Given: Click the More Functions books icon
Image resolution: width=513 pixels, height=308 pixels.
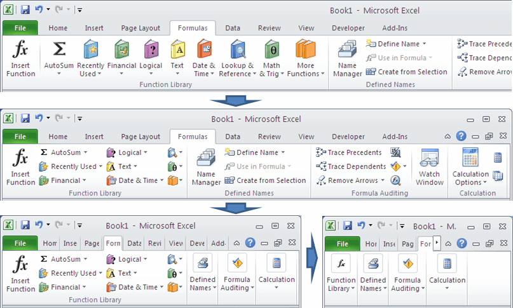Looking at the screenshot, I should tap(305, 50).
